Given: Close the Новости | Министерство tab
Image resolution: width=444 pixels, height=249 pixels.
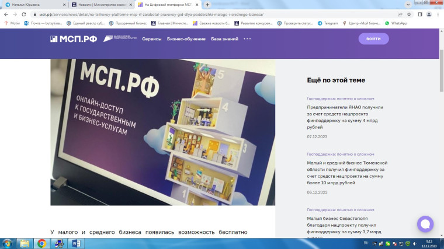Looking at the screenshot, I should pyautogui.click(x=130, y=5).
